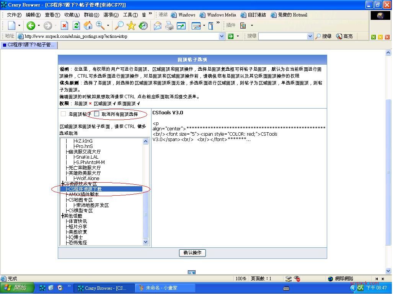Open the 文件(F) menu
Screen dimensions: 393x294
pos(14,15)
